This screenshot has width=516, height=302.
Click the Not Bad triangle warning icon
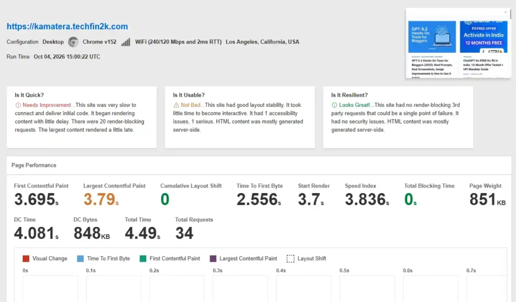(176, 105)
